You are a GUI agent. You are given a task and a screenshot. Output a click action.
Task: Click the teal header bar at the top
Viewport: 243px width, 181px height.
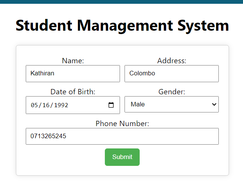click(x=121, y=2)
